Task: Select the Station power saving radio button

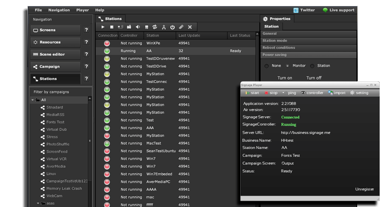Action: pyautogui.click(x=312, y=66)
